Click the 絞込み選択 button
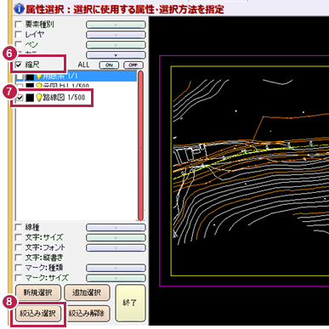The image size is (329, 329). 38,314
